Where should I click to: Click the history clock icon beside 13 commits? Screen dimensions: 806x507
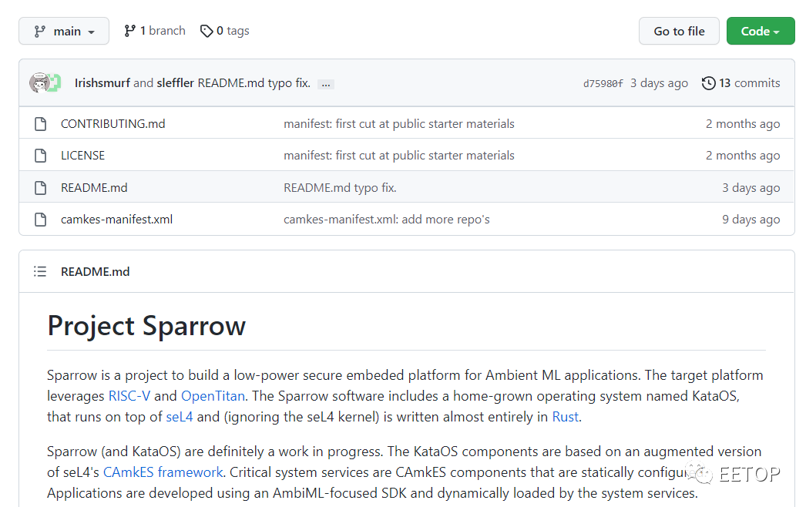(708, 83)
